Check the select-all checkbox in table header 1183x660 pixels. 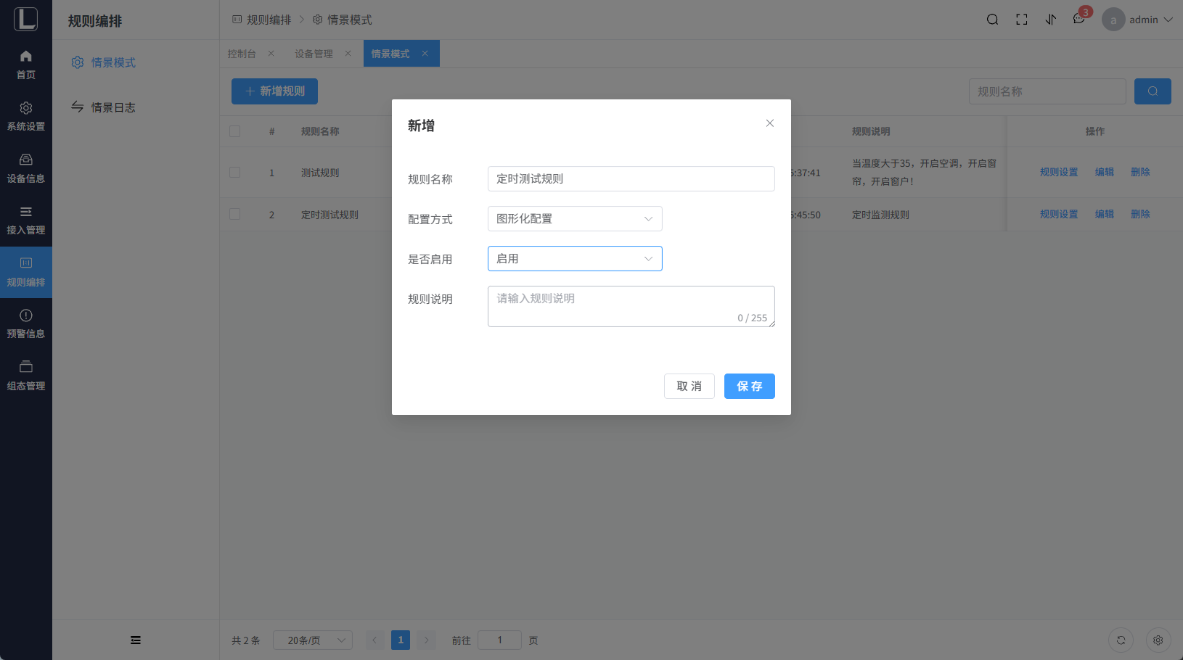coord(234,131)
